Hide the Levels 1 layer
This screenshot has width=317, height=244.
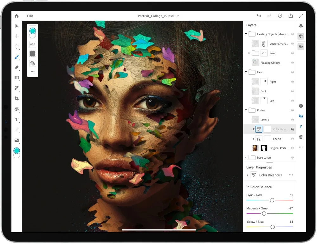[x=292, y=139]
